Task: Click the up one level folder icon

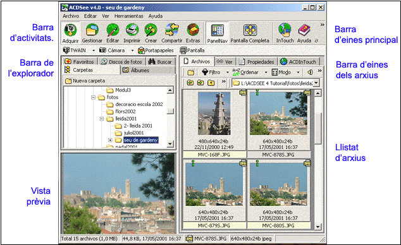Action: pyautogui.click(x=211, y=83)
